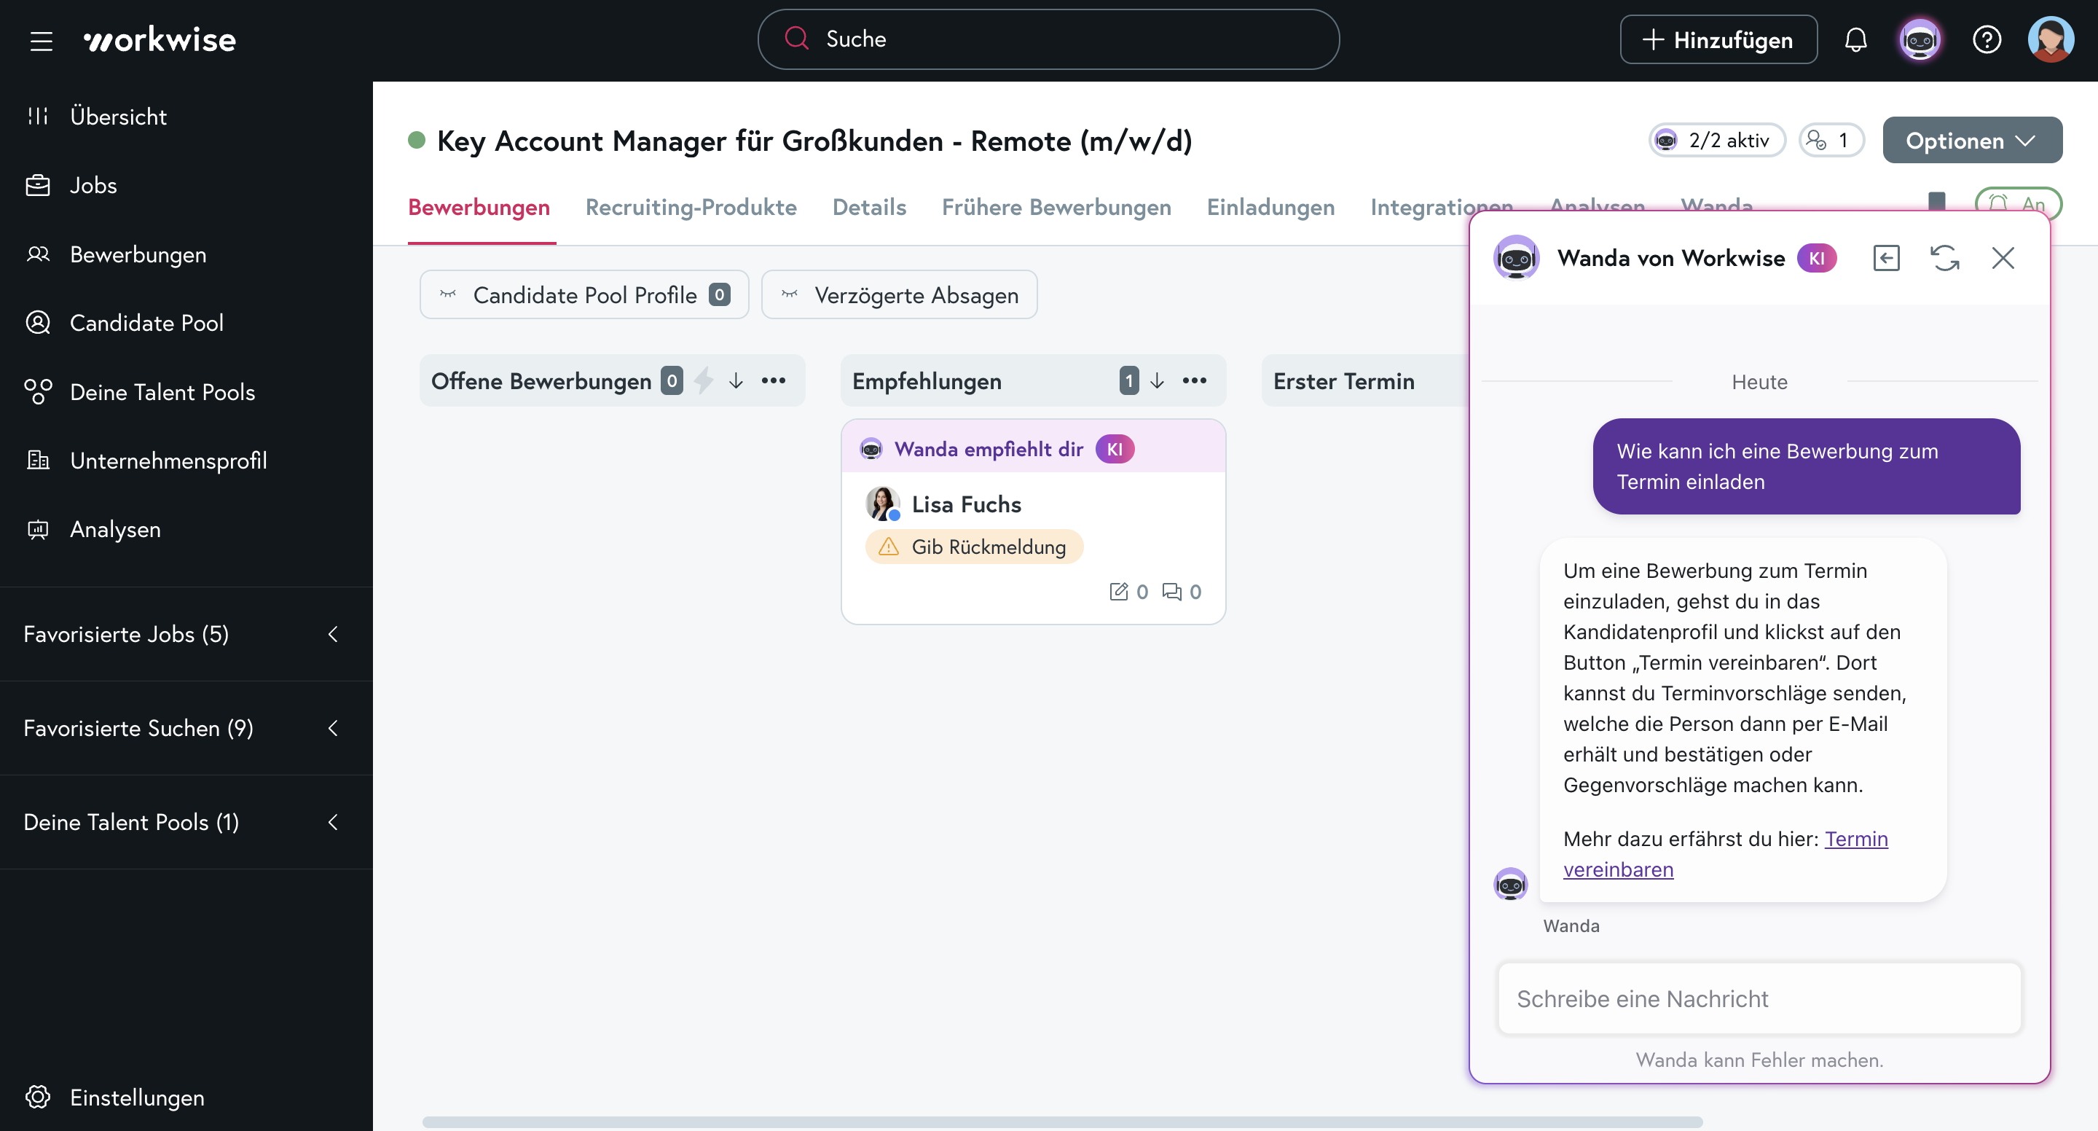Open Einstellungen gear in sidebar
Viewport: 2098px width, 1131px height.
click(x=39, y=1097)
